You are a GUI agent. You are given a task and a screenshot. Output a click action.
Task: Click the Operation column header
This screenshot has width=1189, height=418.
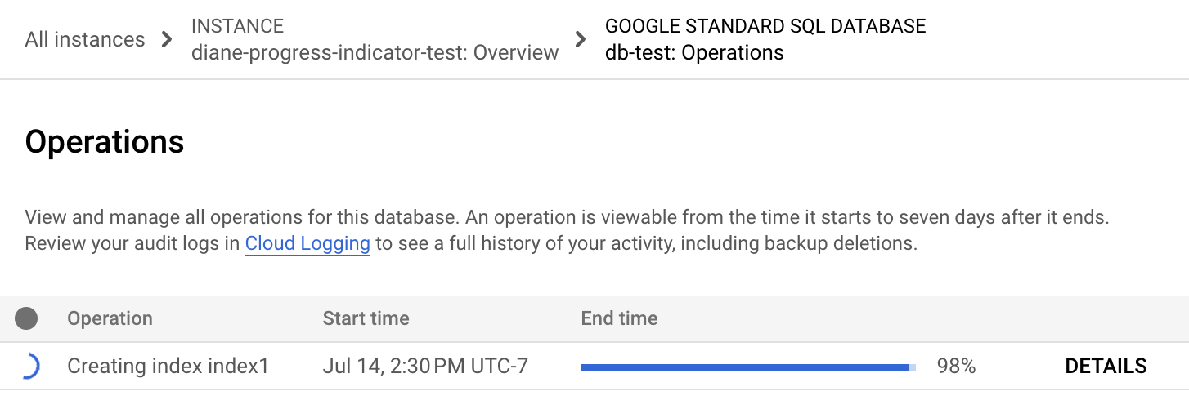tap(110, 318)
